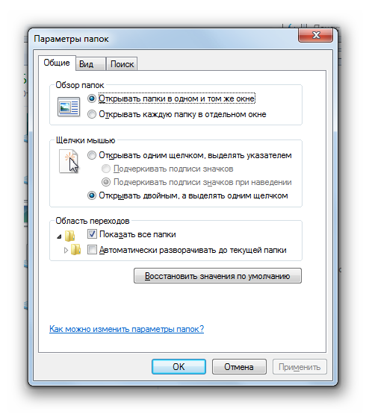This screenshot has height=414, width=366.
Task: Click the collapse triangle near top folder
Action: pos(60,236)
